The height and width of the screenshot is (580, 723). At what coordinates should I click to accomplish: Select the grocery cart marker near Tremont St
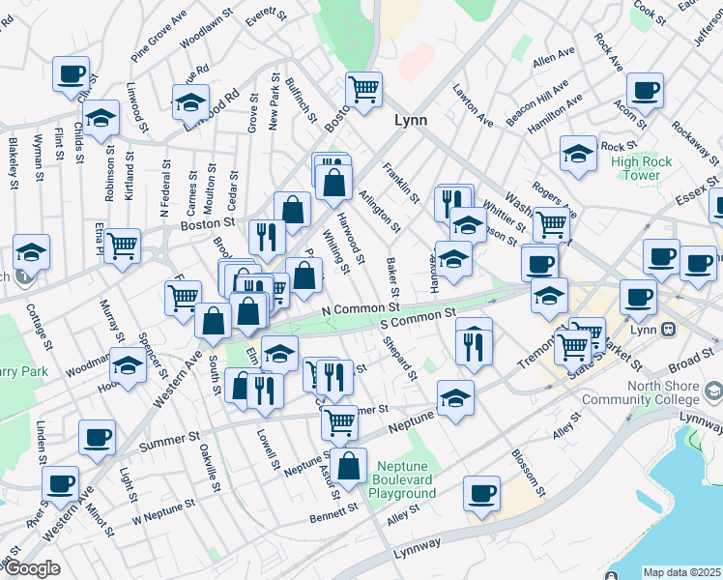[x=572, y=348]
